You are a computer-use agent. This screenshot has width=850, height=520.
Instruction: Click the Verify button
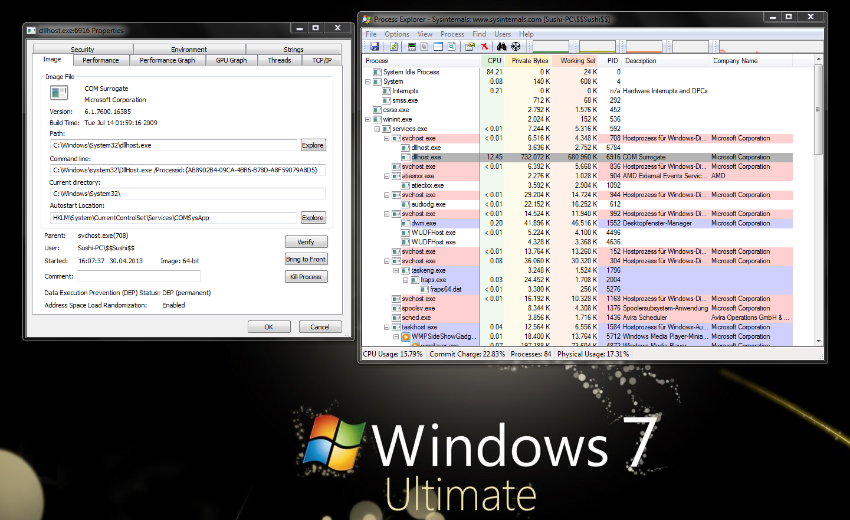tap(306, 242)
